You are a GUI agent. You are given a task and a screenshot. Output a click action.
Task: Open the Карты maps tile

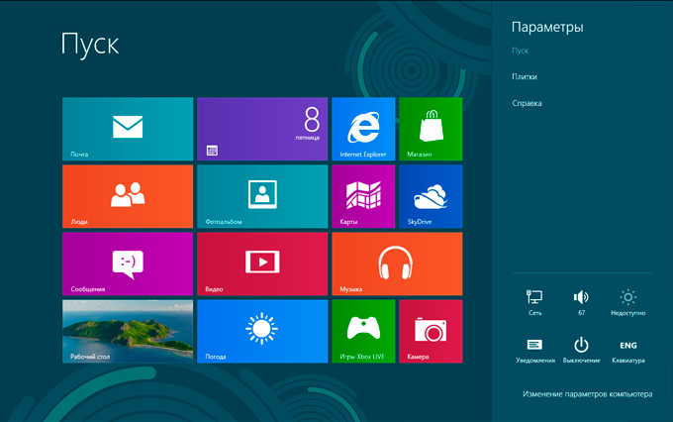point(363,196)
